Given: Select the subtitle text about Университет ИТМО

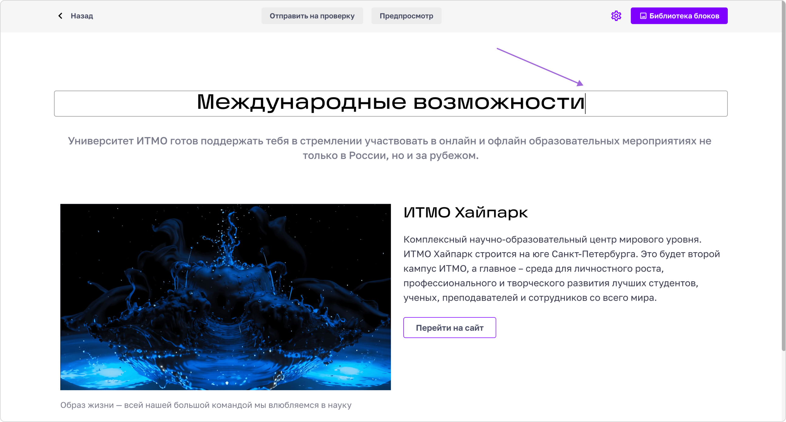Looking at the screenshot, I should click(x=390, y=148).
